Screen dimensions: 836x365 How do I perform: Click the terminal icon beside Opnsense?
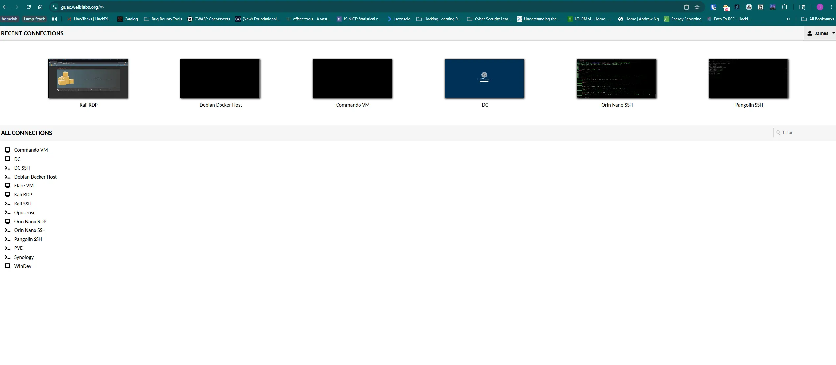click(8, 212)
